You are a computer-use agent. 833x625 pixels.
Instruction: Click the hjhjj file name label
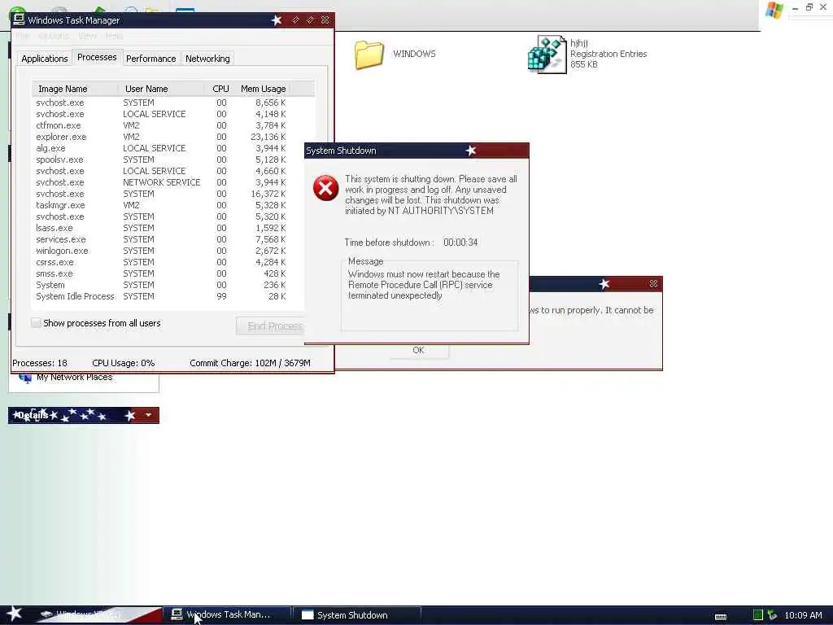pyautogui.click(x=579, y=43)
